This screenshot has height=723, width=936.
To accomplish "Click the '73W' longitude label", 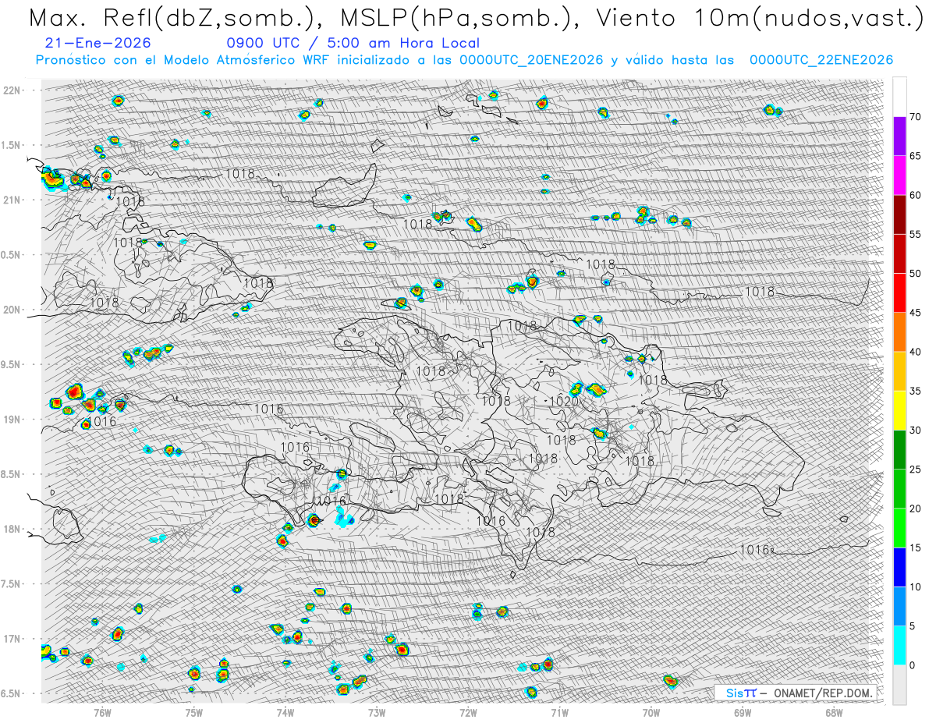I will click(377, 712).
